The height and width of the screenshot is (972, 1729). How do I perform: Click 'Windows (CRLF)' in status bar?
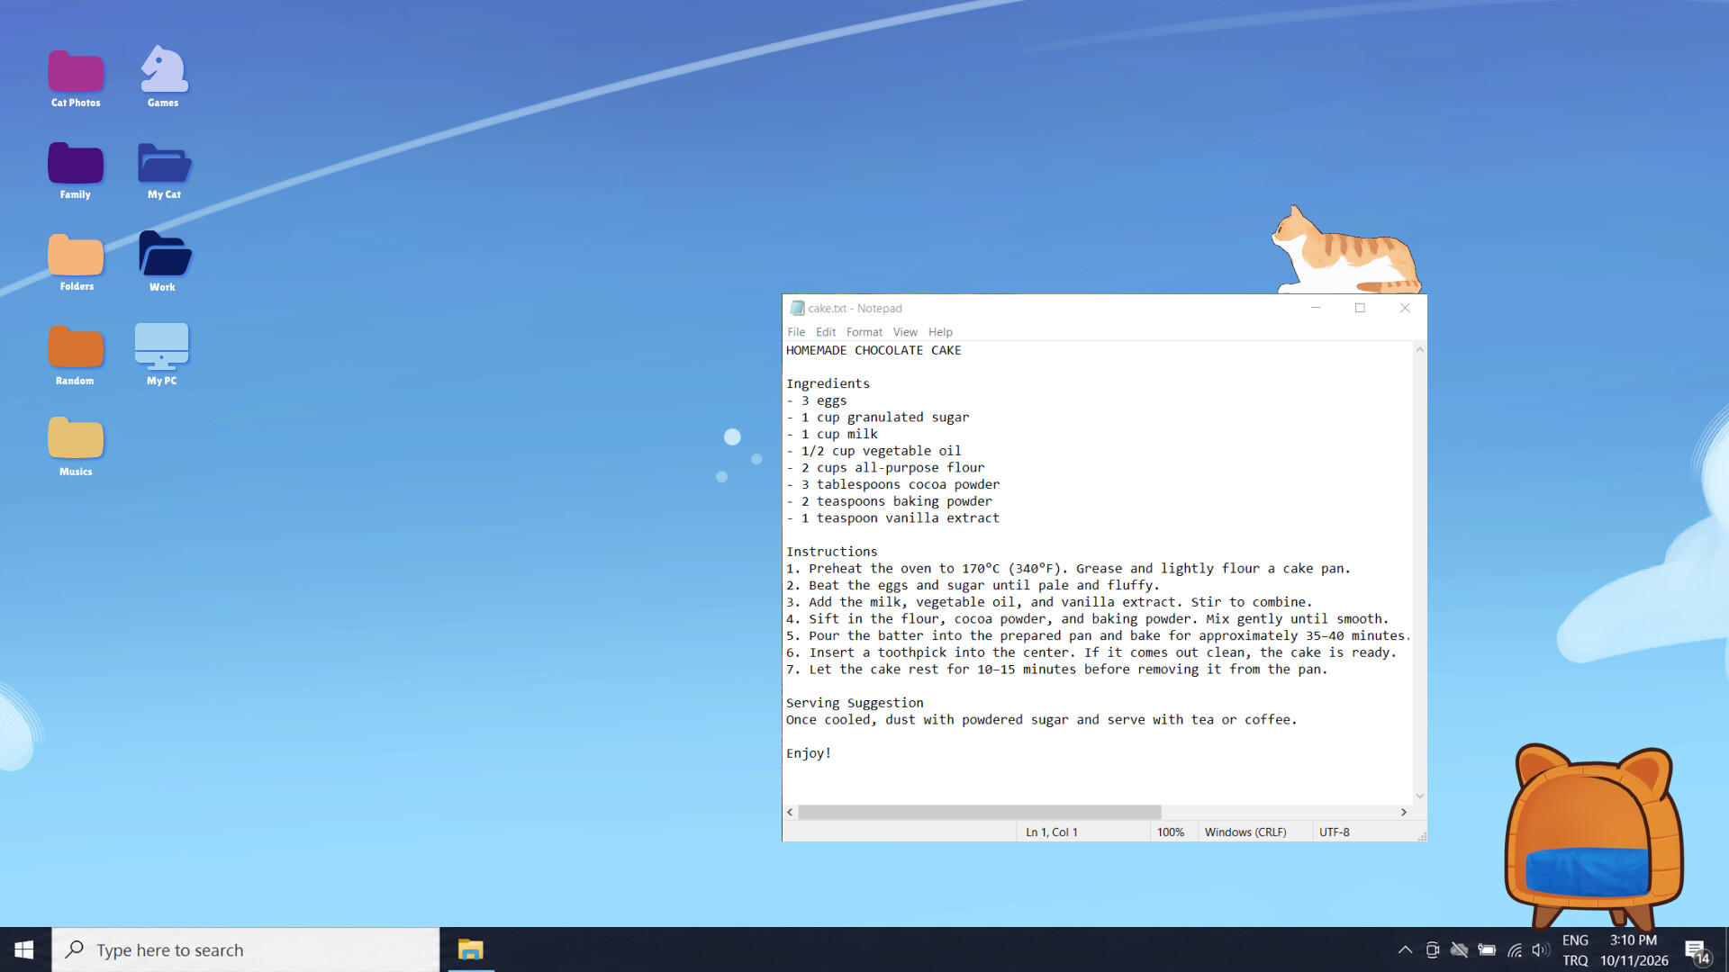pyautogui.click(x=1245, y=832)
